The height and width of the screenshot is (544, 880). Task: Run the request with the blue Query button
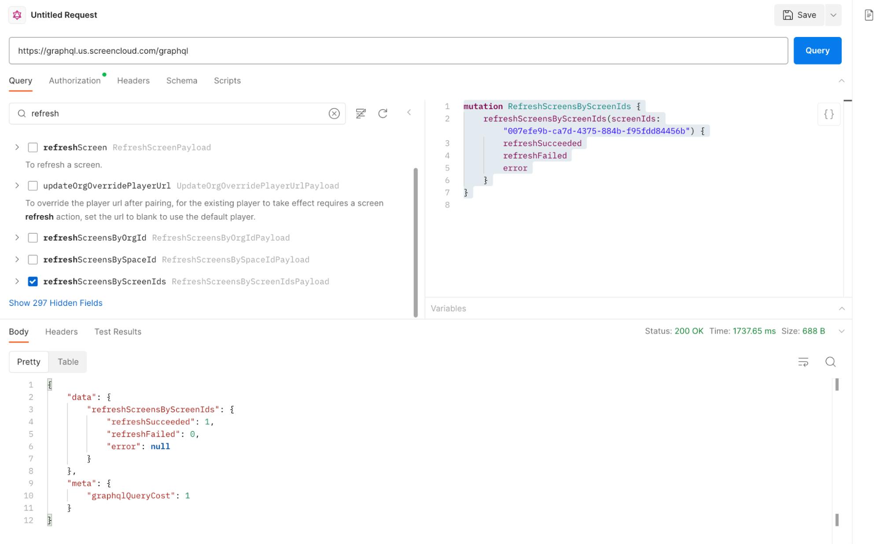817,51
